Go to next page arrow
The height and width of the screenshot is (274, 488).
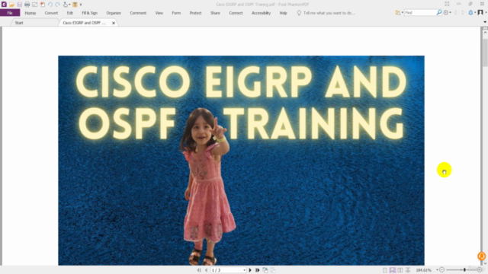[250, 270]
